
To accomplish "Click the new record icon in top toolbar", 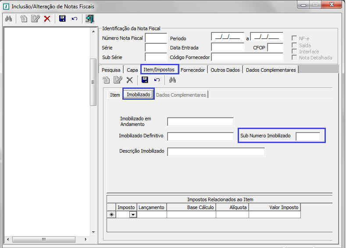I will [x=24, y=19].
